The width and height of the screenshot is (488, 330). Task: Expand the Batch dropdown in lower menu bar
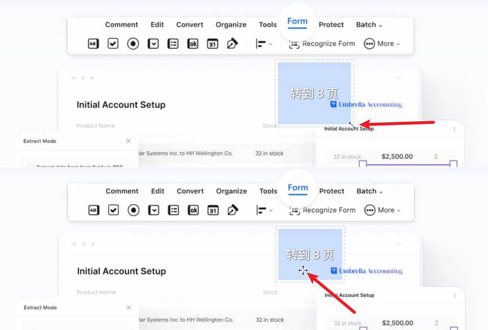(369, 191)
